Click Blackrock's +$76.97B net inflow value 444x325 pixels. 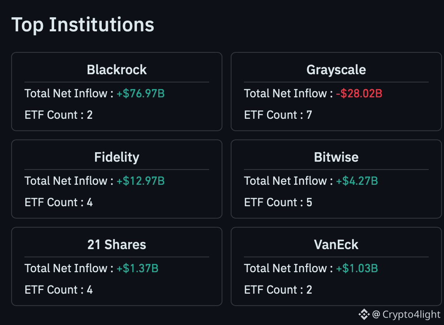141,94
